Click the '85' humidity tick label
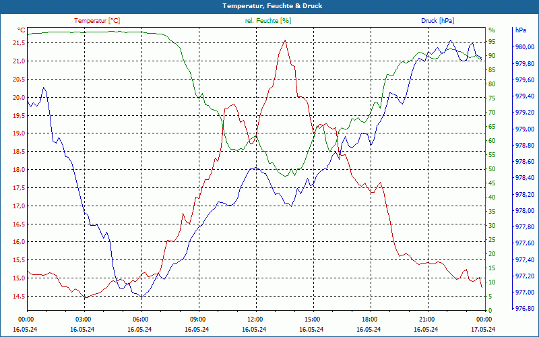The image size is (539, 337). (x=492, y=70)
